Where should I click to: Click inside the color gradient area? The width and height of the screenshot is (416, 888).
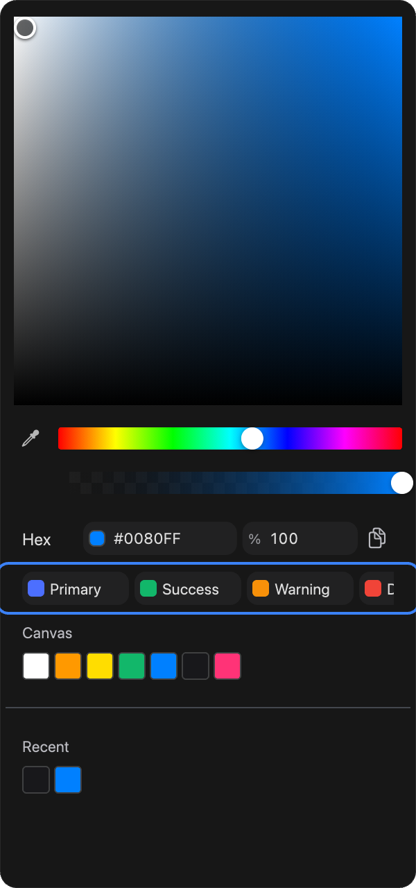point(208,211)
